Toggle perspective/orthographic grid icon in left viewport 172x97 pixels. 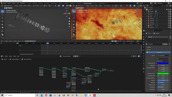(x=69, y=27)
